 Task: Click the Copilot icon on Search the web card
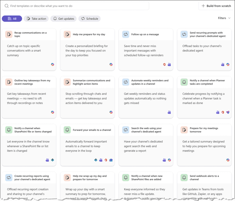click(169, 160)
